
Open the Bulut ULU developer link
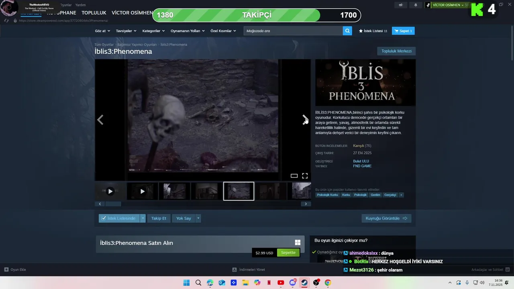pyautogui.click(x=361, y=161)
